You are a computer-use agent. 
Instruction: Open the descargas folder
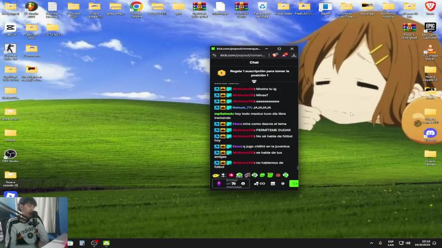click(367, 9)
